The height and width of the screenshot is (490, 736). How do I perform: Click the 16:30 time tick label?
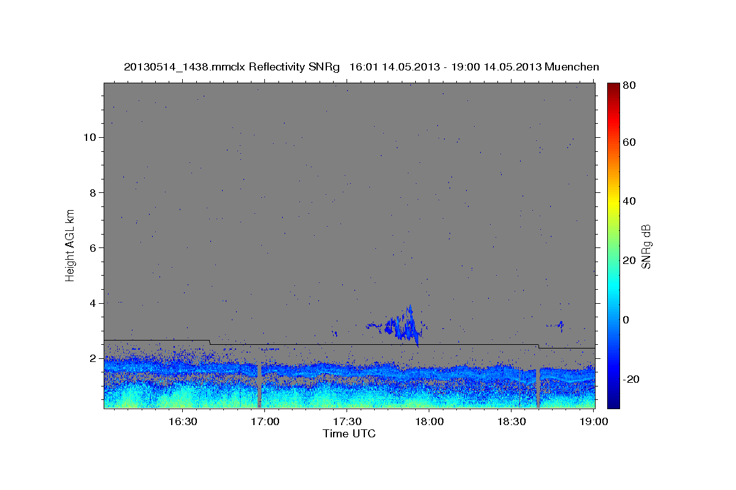click(183, 422)
